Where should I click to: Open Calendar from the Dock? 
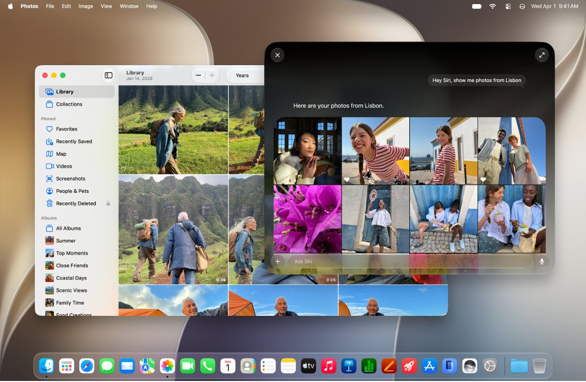pos(227,366)
